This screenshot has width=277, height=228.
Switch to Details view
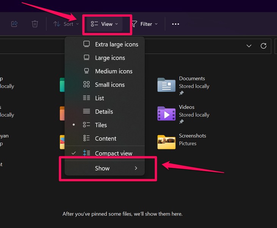104,112
